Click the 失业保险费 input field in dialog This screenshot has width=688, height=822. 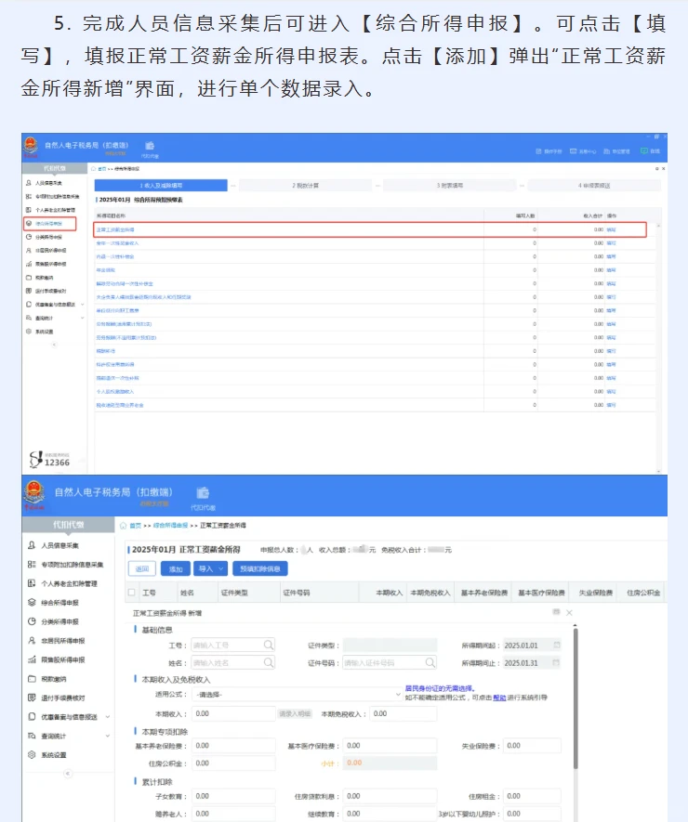(x=532, y=746)
